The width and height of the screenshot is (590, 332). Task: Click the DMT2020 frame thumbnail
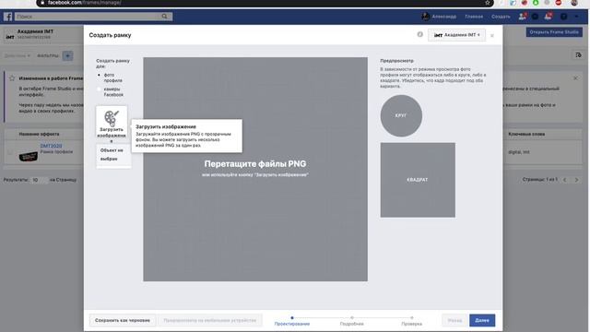(x=29, y=156)
